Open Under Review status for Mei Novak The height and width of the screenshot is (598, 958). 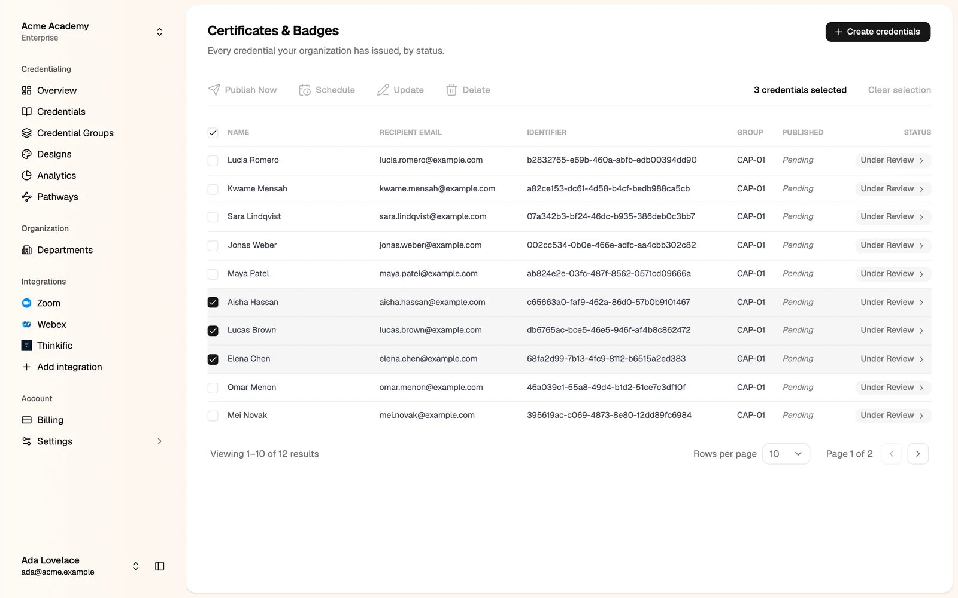pos(893,415)
